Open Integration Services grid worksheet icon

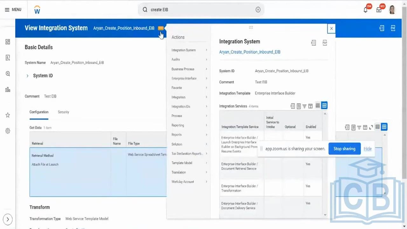tap(299, 106)
